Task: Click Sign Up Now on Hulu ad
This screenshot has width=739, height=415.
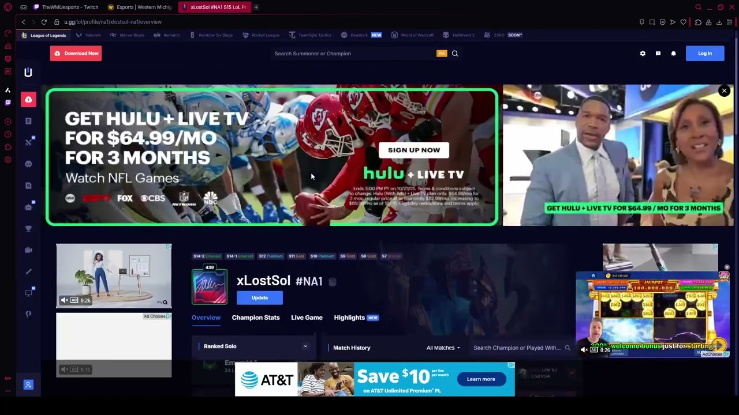Action: pos(414,150)
